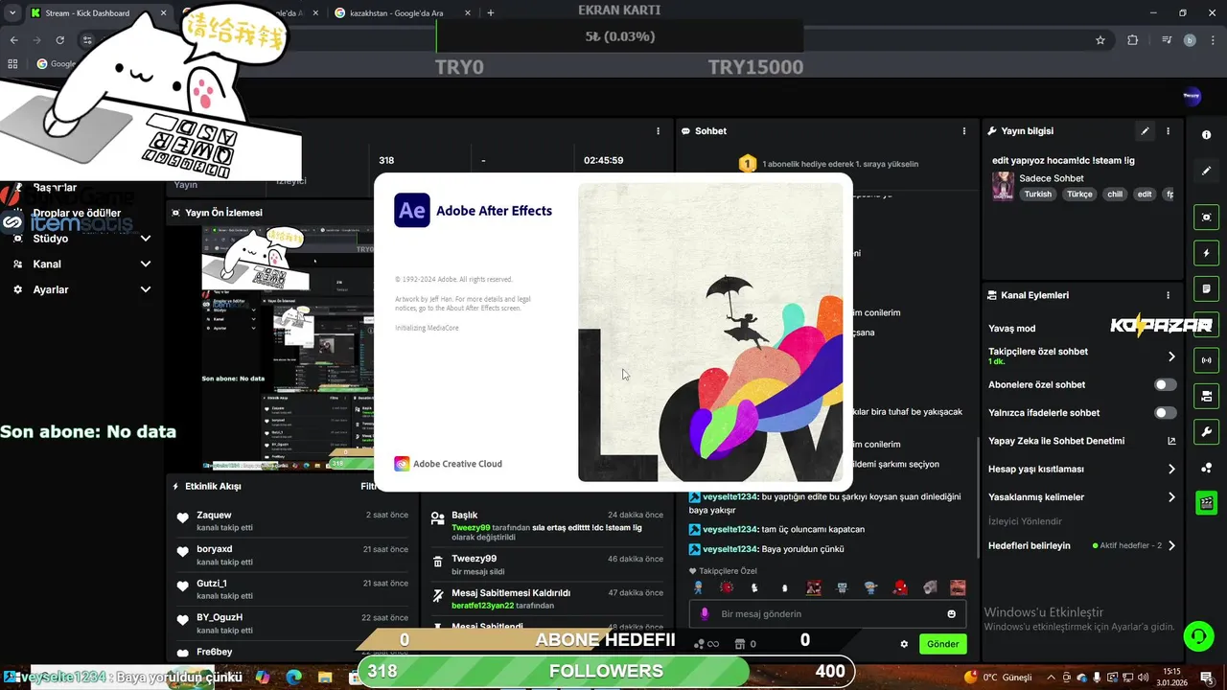
Task: Open Microsoft Edge from the taskbar
Action: pos(294,678)
